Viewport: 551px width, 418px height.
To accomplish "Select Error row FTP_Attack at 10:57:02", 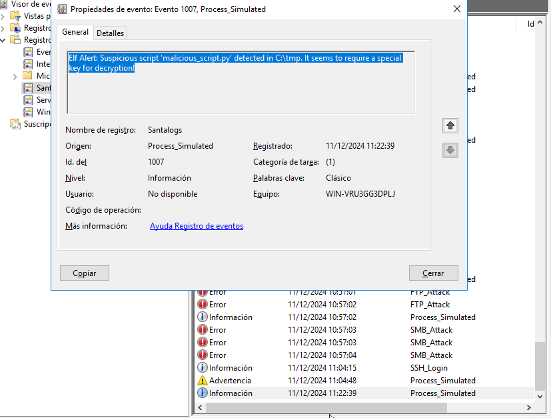I will click(x=364, y=305).
